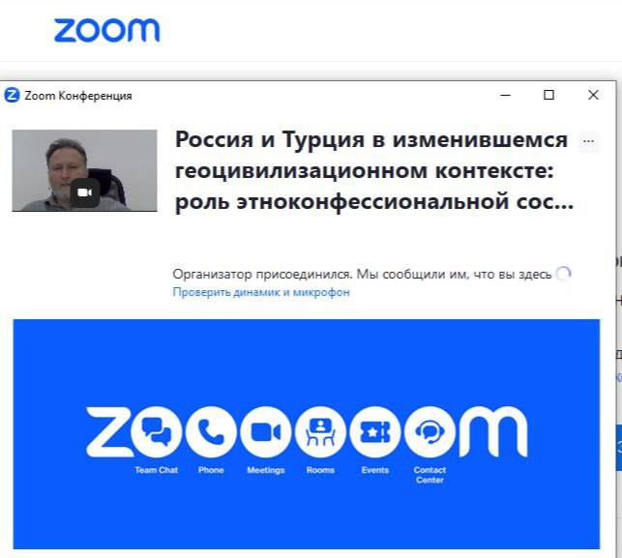This screenshot has width=622, height=558.
Task: Click the Проверить динамик и микрофон link
Action: click(261, 292)
